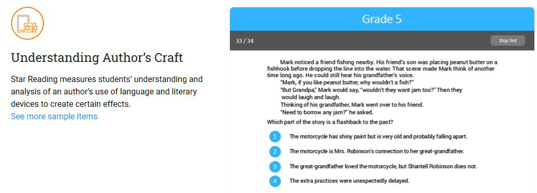Open the See more sample items link
This screenshot has width=537, height=193.
tap(54, 116)
